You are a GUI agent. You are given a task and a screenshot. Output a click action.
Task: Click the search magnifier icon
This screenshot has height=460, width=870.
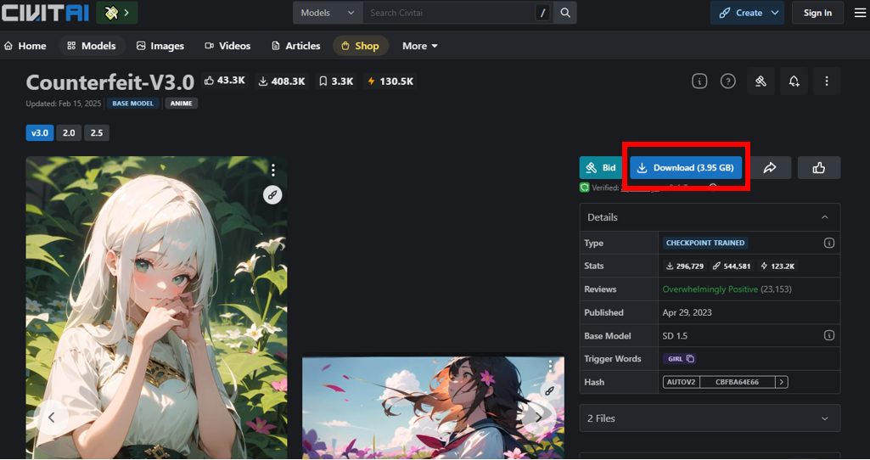click(x=564, y=13)
